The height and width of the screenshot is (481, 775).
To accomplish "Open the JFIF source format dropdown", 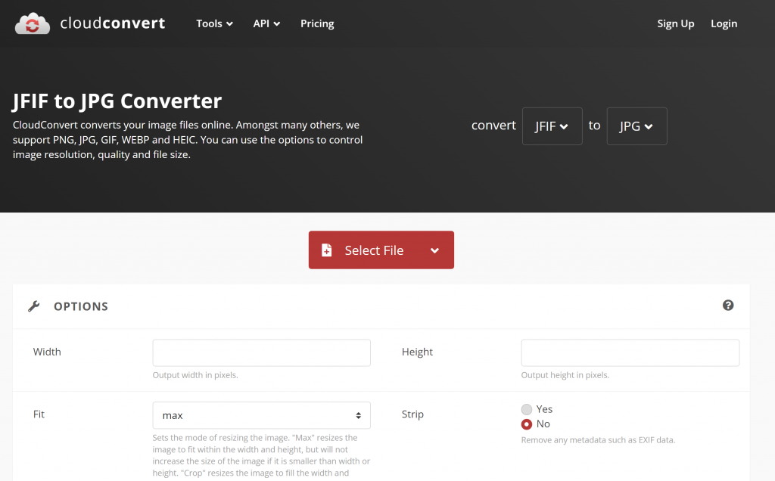I will coord(552,126).
